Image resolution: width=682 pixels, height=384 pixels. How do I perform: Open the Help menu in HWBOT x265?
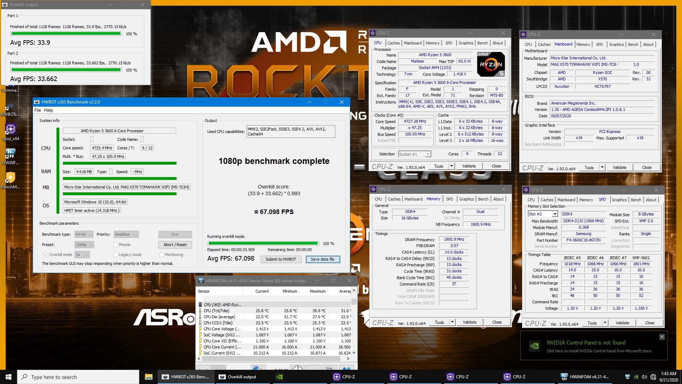pos(48,110)
